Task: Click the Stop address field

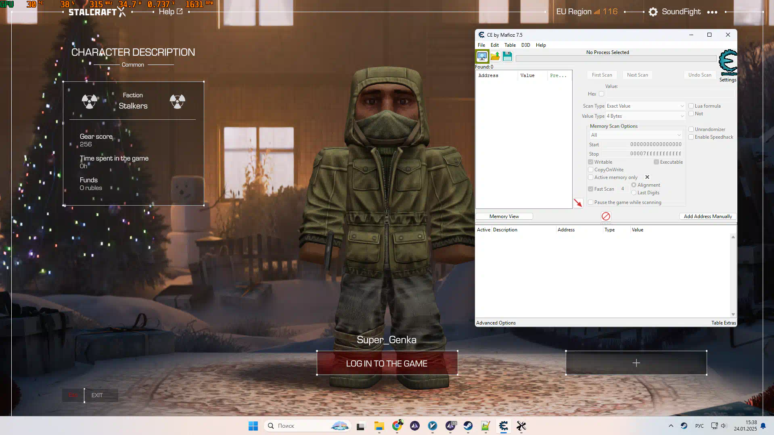Action: [642, 154]
